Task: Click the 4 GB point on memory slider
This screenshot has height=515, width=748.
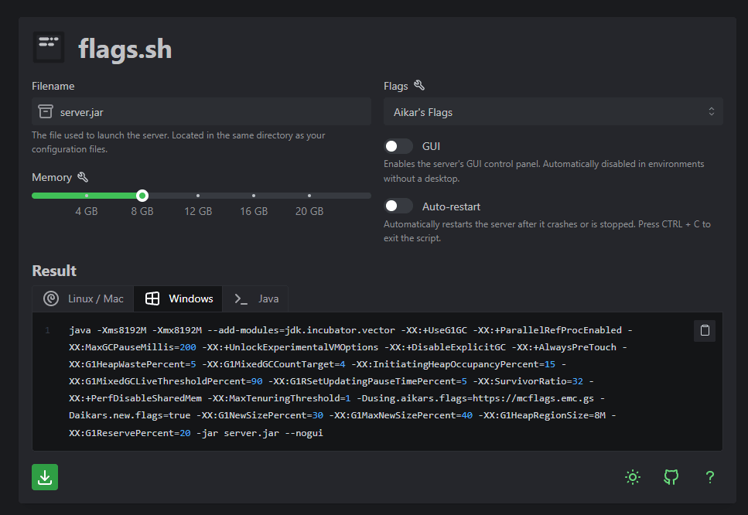Action: (87, 196)
